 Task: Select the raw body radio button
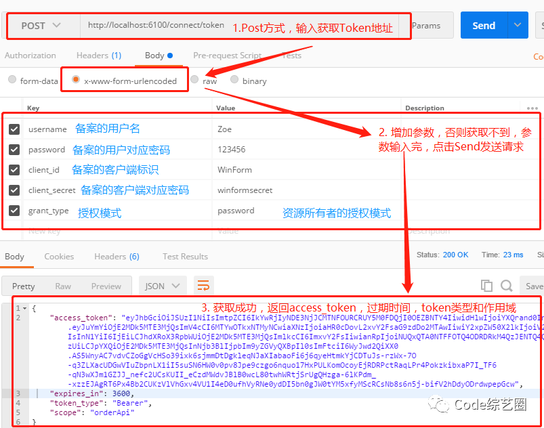pos(194,79)
